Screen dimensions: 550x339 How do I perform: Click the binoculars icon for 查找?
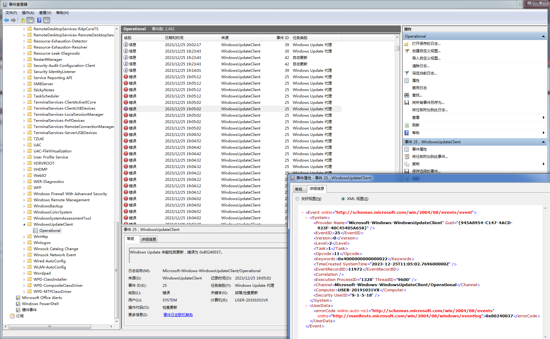point(407,95)
